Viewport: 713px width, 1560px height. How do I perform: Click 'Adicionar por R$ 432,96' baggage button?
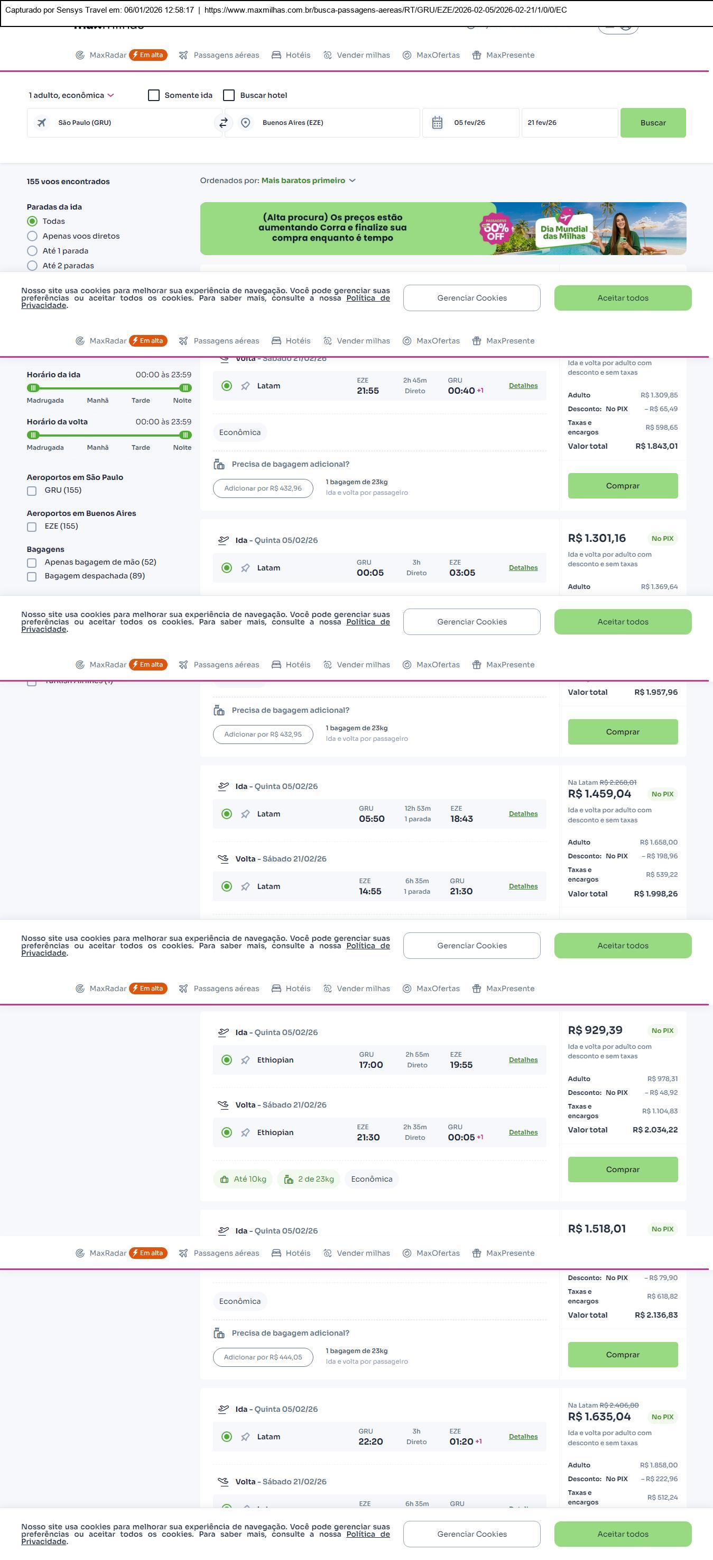[263, 489]
